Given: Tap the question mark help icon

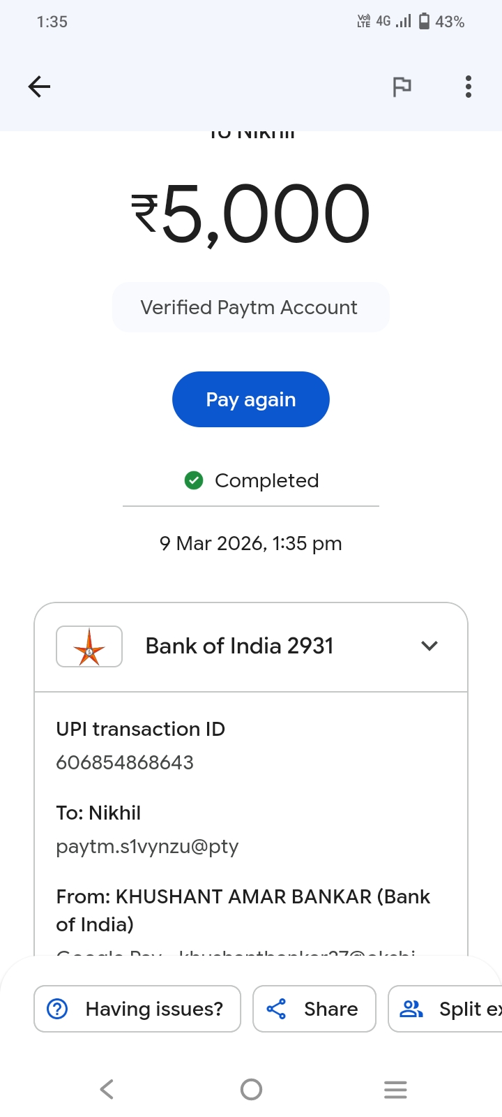Looking at the screenshot, I should coord(57,1009).
